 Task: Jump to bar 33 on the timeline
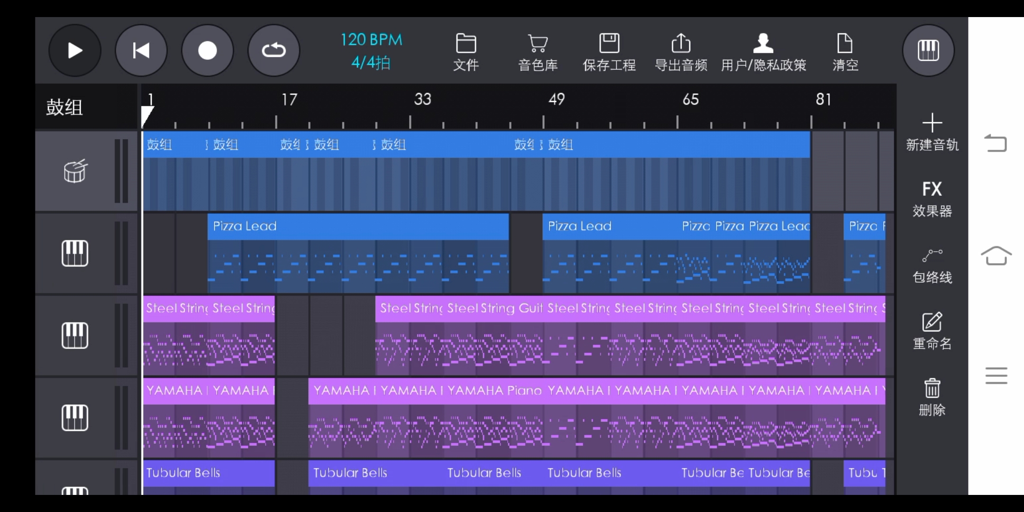(422, 99)
